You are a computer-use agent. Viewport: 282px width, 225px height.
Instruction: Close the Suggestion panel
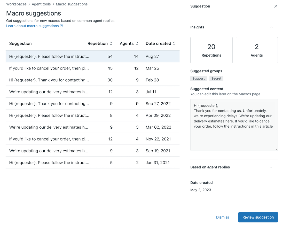(x=276, y=6)
